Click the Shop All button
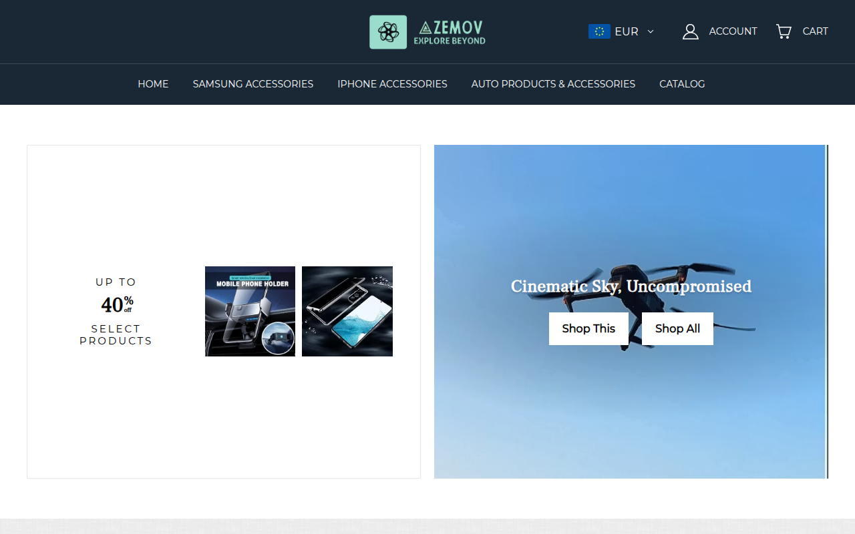This screenshot has width=855, height=534. click(677, 328)
